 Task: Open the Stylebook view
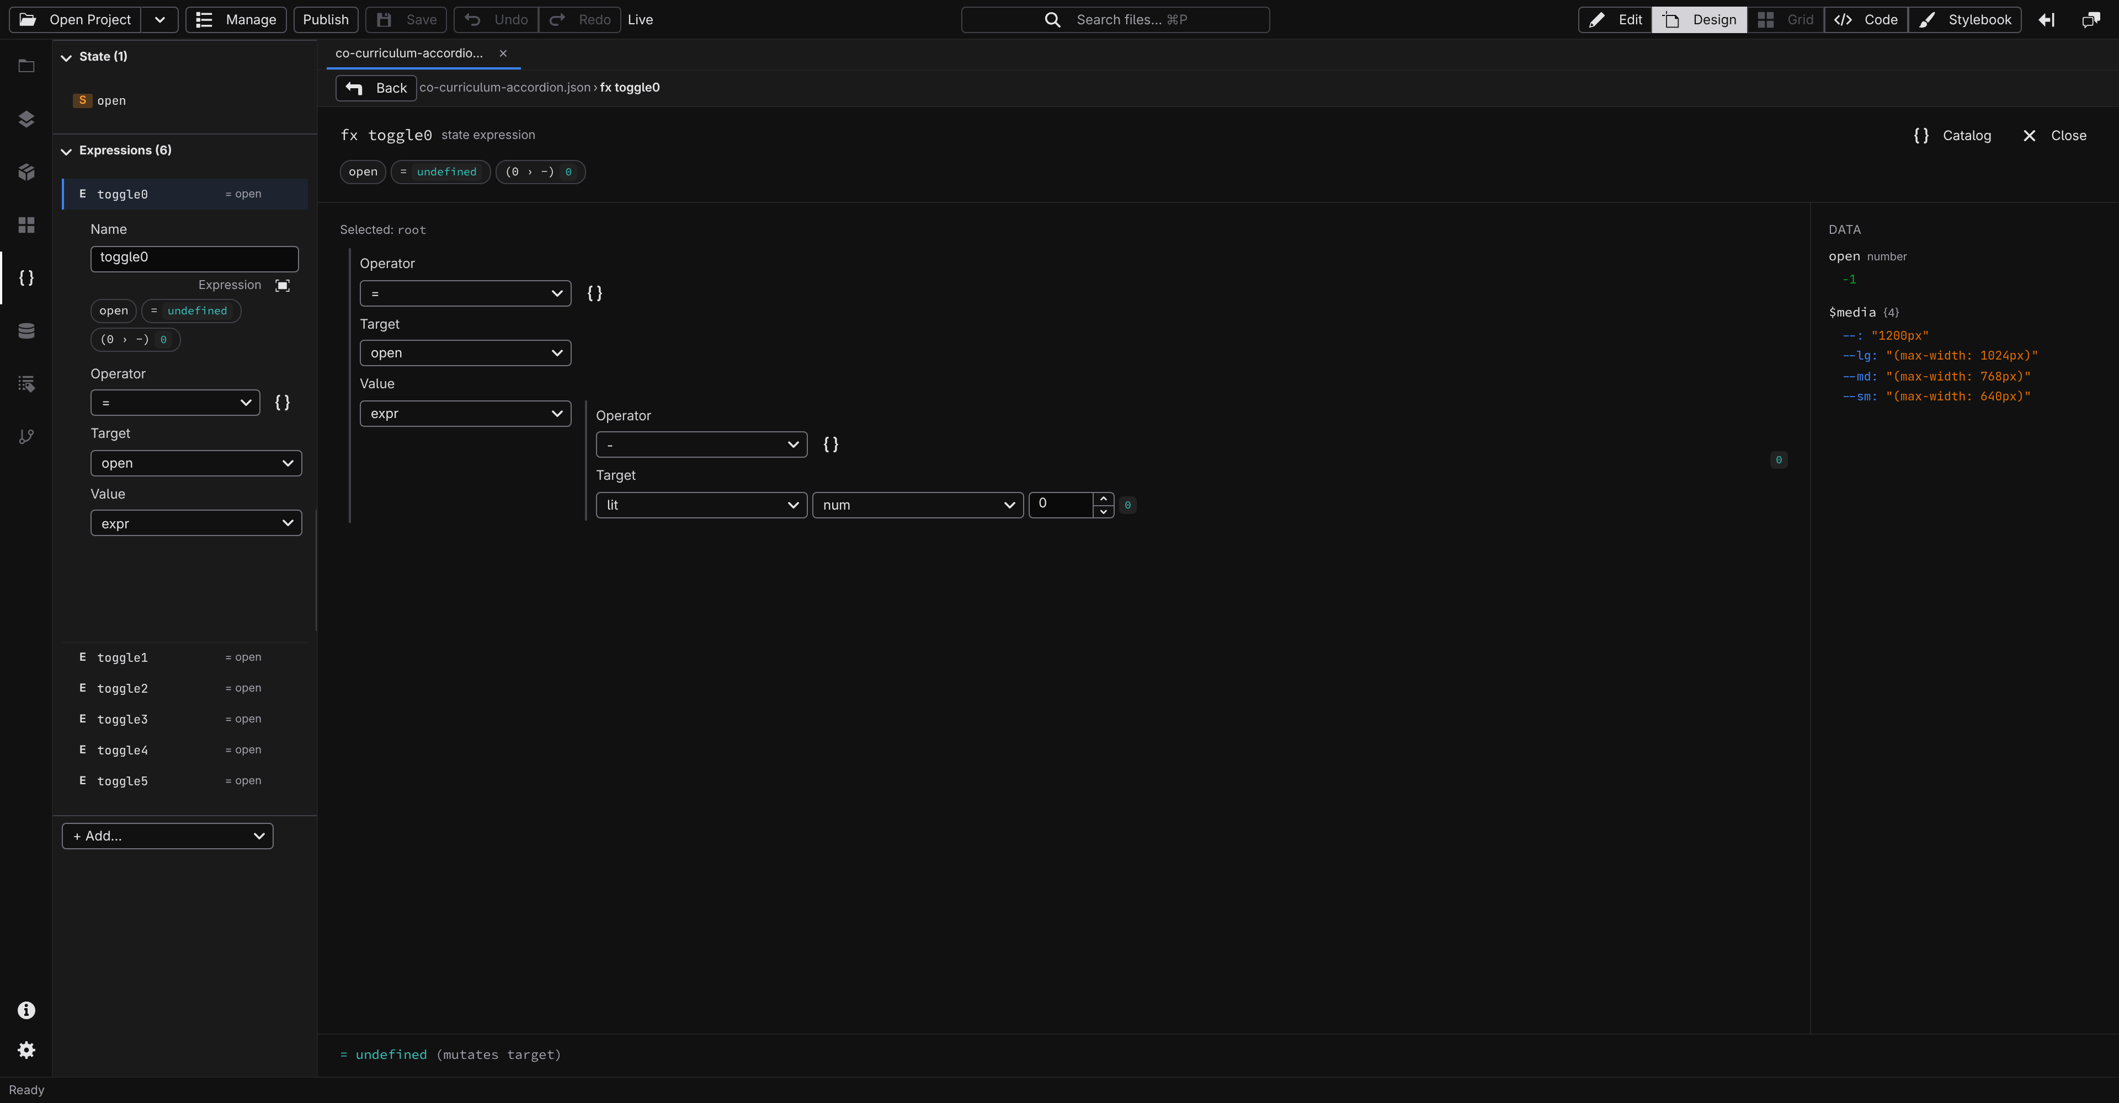click(1965, 20)
